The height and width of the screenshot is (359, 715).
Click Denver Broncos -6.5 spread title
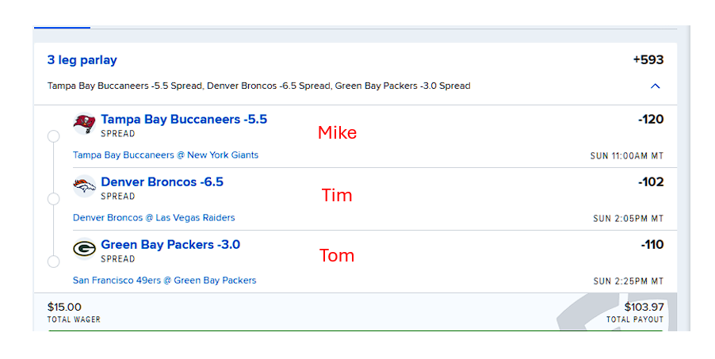click(162, 182)
